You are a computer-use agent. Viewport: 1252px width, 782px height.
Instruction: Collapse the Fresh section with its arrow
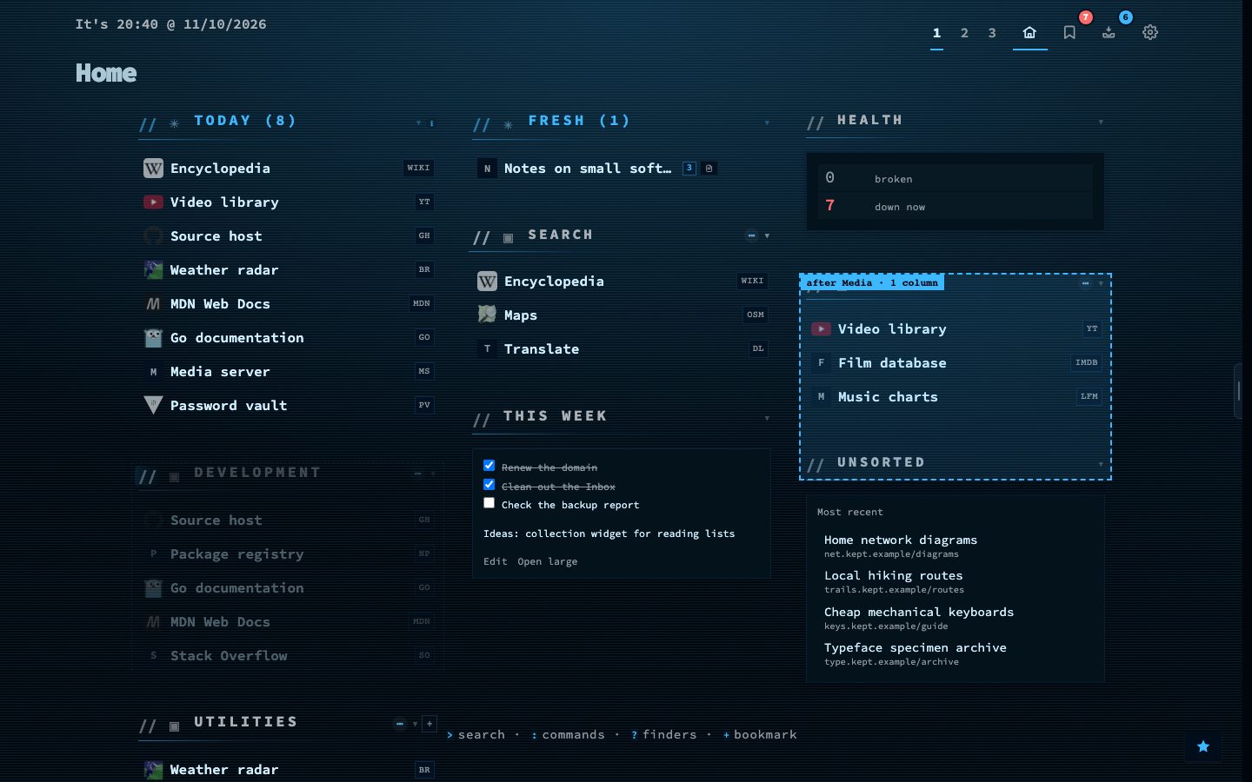click(767, 123)
